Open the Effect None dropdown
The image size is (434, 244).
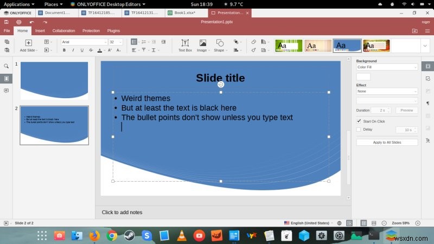(x=387, y=91)
